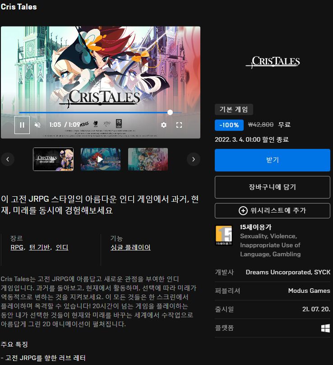
Task: Click the 기본 게임 label tag
Action: click(x=234, y=109)
